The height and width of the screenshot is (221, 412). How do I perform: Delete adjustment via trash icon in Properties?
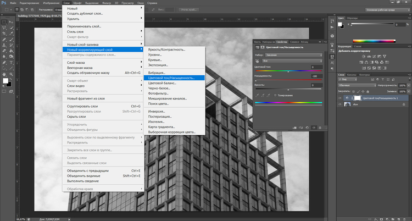(x=321, y=127)
